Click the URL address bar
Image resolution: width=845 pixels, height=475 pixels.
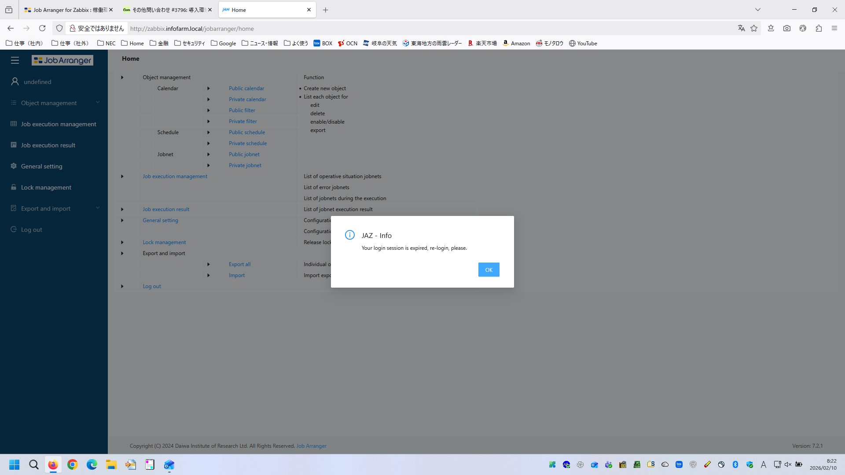396,29
